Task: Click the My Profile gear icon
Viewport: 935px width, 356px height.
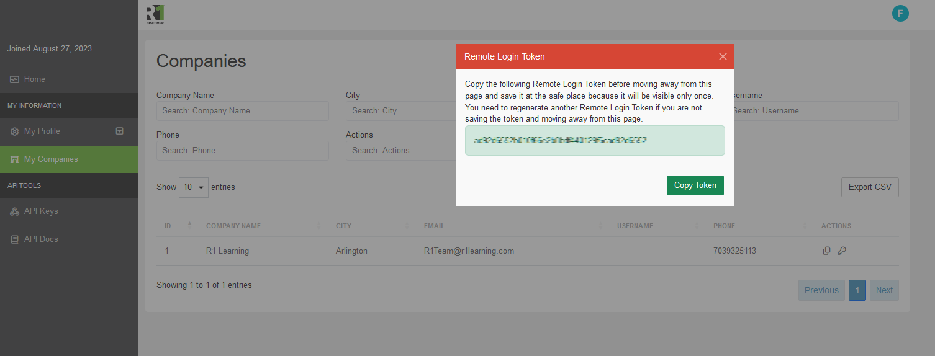Action: pos(14,131)
